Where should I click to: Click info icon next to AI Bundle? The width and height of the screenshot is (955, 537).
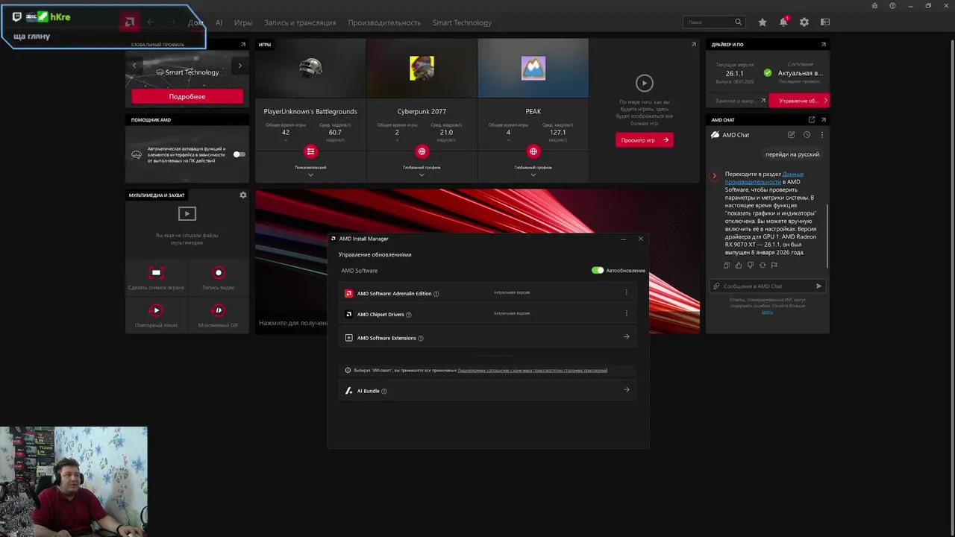pos(384,391)
